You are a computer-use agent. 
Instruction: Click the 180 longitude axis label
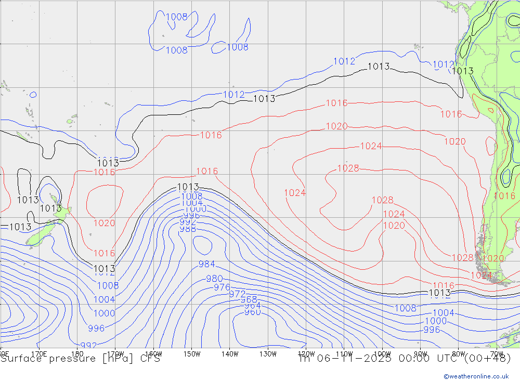pos(77,354)
